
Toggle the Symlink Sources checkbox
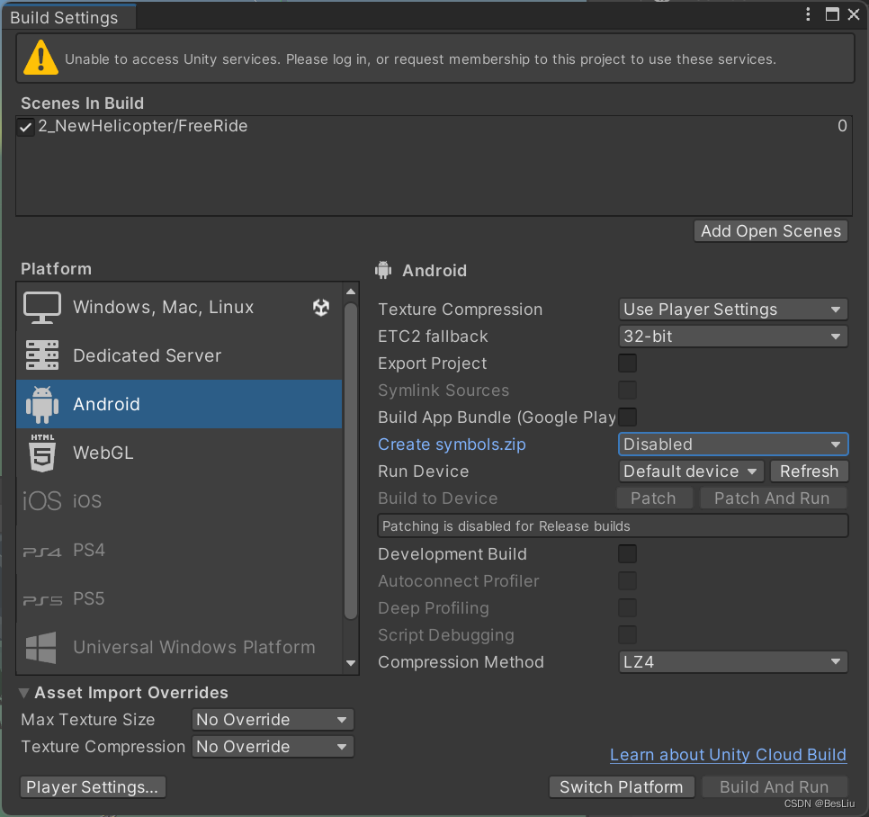click(627, 391)
